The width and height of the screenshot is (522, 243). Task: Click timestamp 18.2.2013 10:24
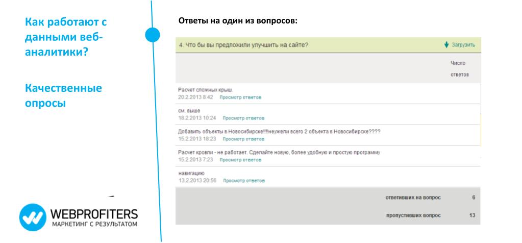click(x=197, y=118)
